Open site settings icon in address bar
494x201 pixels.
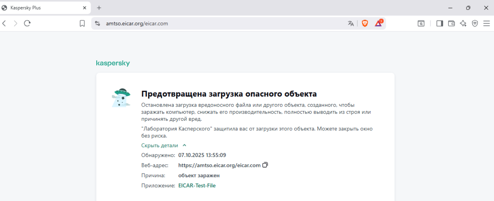coord(98,23)
